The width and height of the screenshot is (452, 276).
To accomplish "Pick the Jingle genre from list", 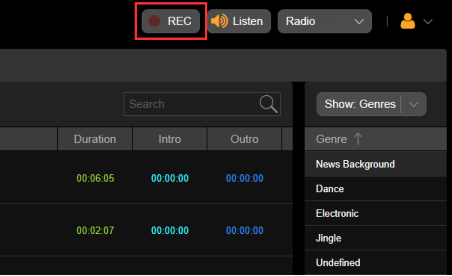I will click(376, 238).
